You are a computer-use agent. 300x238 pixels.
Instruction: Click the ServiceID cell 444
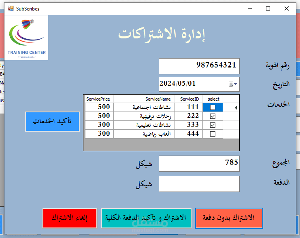188,134
